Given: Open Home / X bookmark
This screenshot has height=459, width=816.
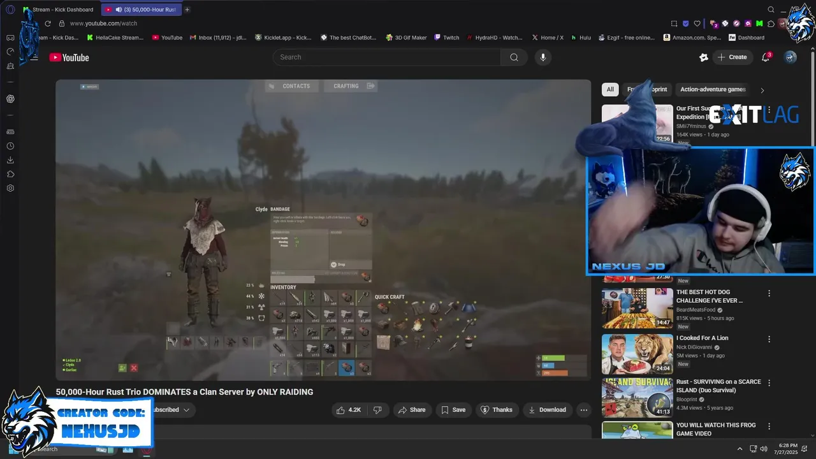Looking at the screenshot, I should coord(548,38).
